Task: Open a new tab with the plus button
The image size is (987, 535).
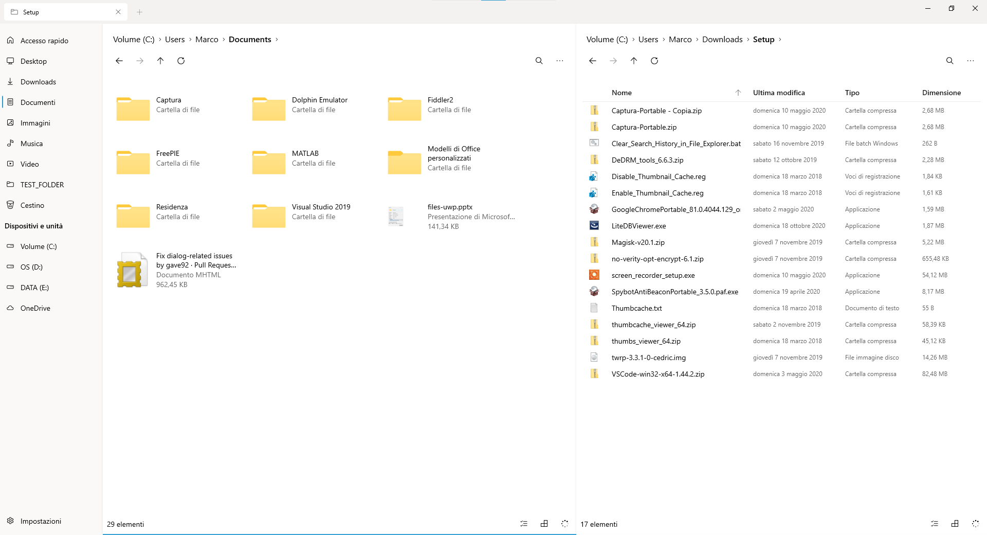Action: (139, 12)
